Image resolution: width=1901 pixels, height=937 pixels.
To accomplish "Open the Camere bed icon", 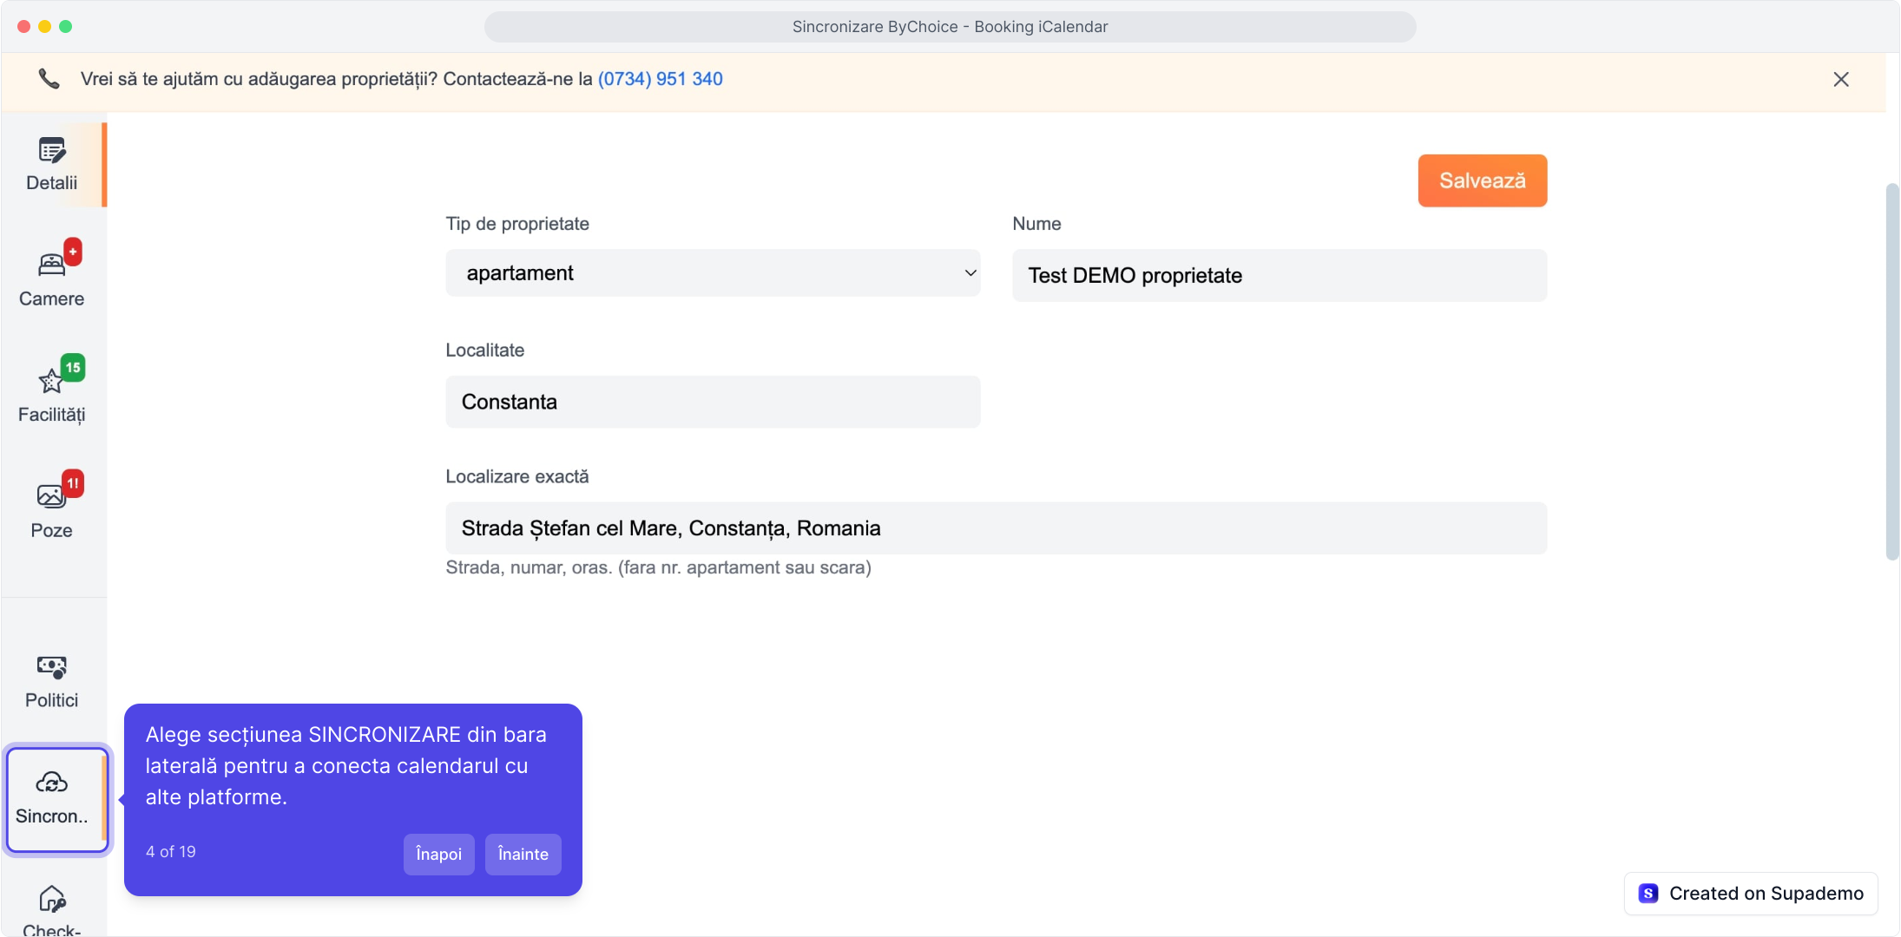I will pyautogui.click(x=51, y=264).
